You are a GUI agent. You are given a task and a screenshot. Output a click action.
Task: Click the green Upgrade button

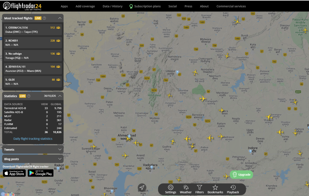click(241, 174)
